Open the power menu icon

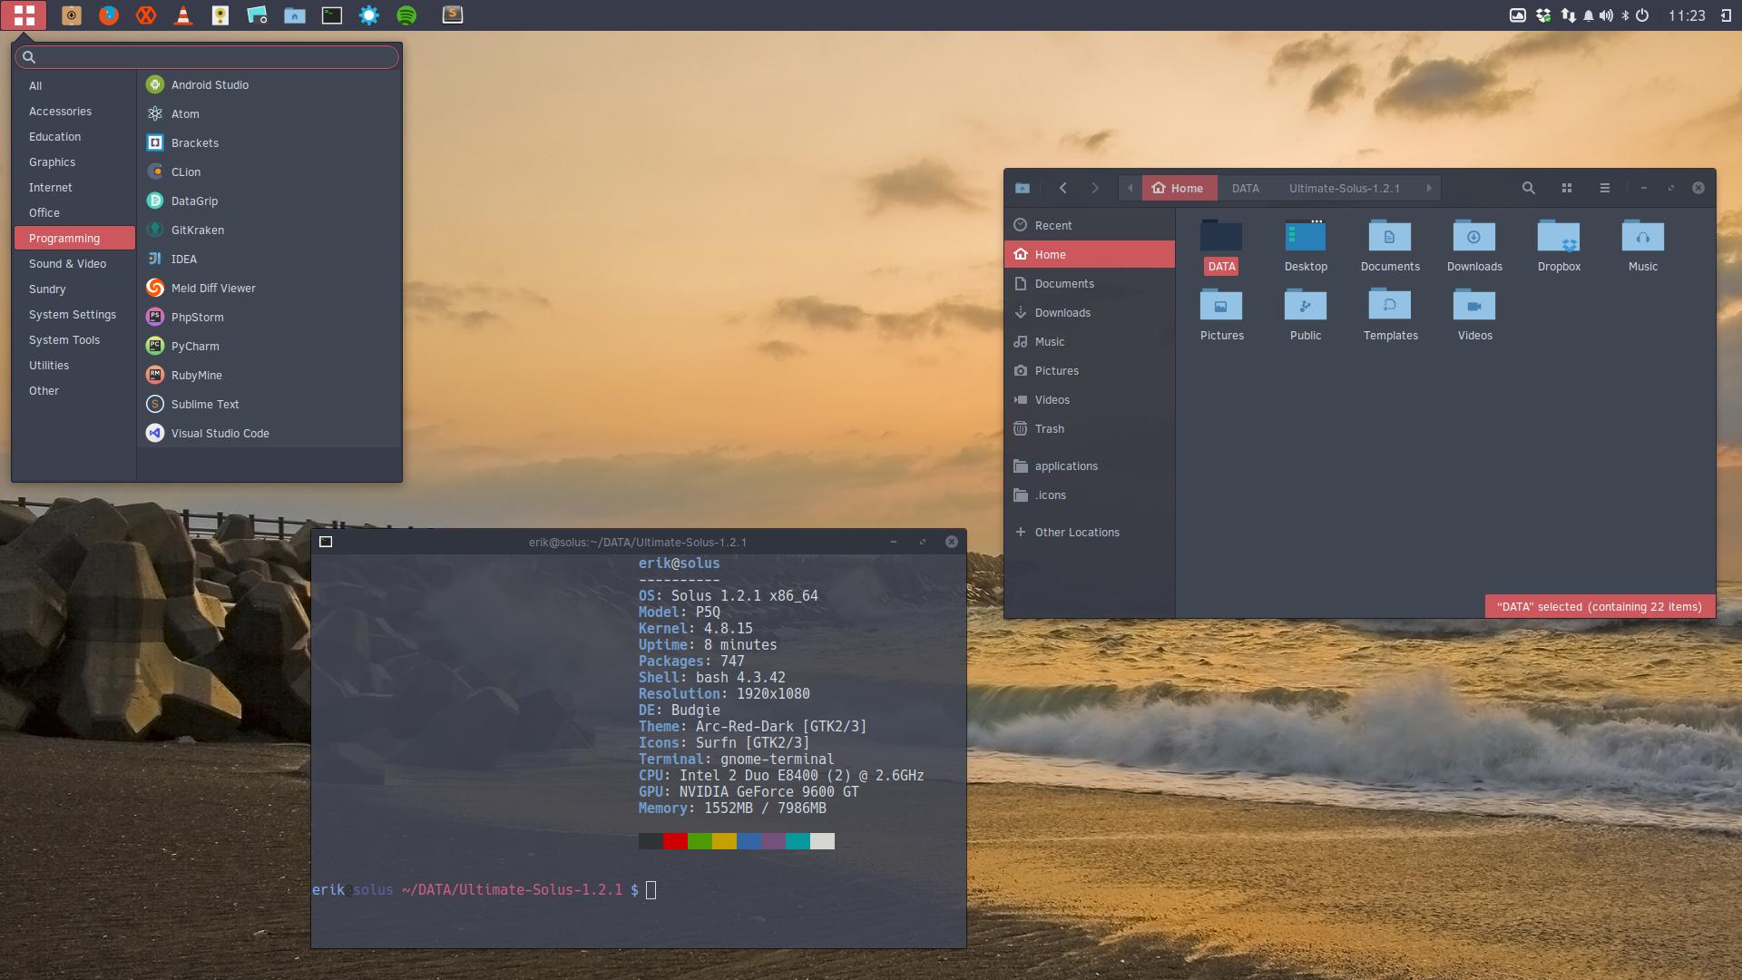[1642, 15]
